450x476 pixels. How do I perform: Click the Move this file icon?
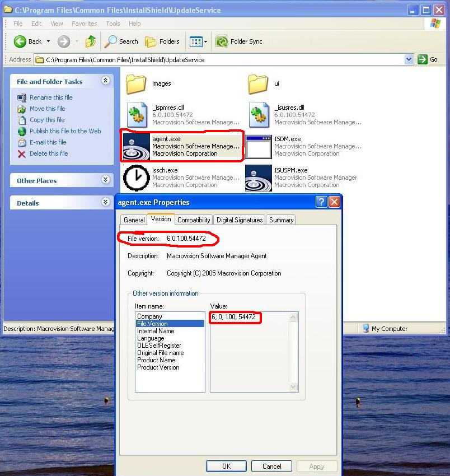[21, 109]
